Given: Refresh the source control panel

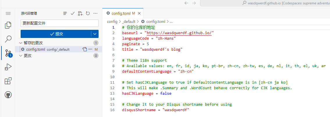Looking at the screenshot, I should [88, 13].
